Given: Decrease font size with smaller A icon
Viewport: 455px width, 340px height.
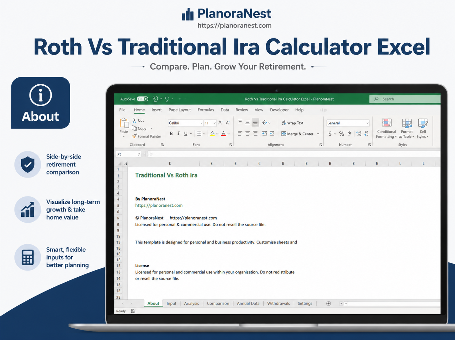Looking at the screenshot, I should [x=228, y=123].
